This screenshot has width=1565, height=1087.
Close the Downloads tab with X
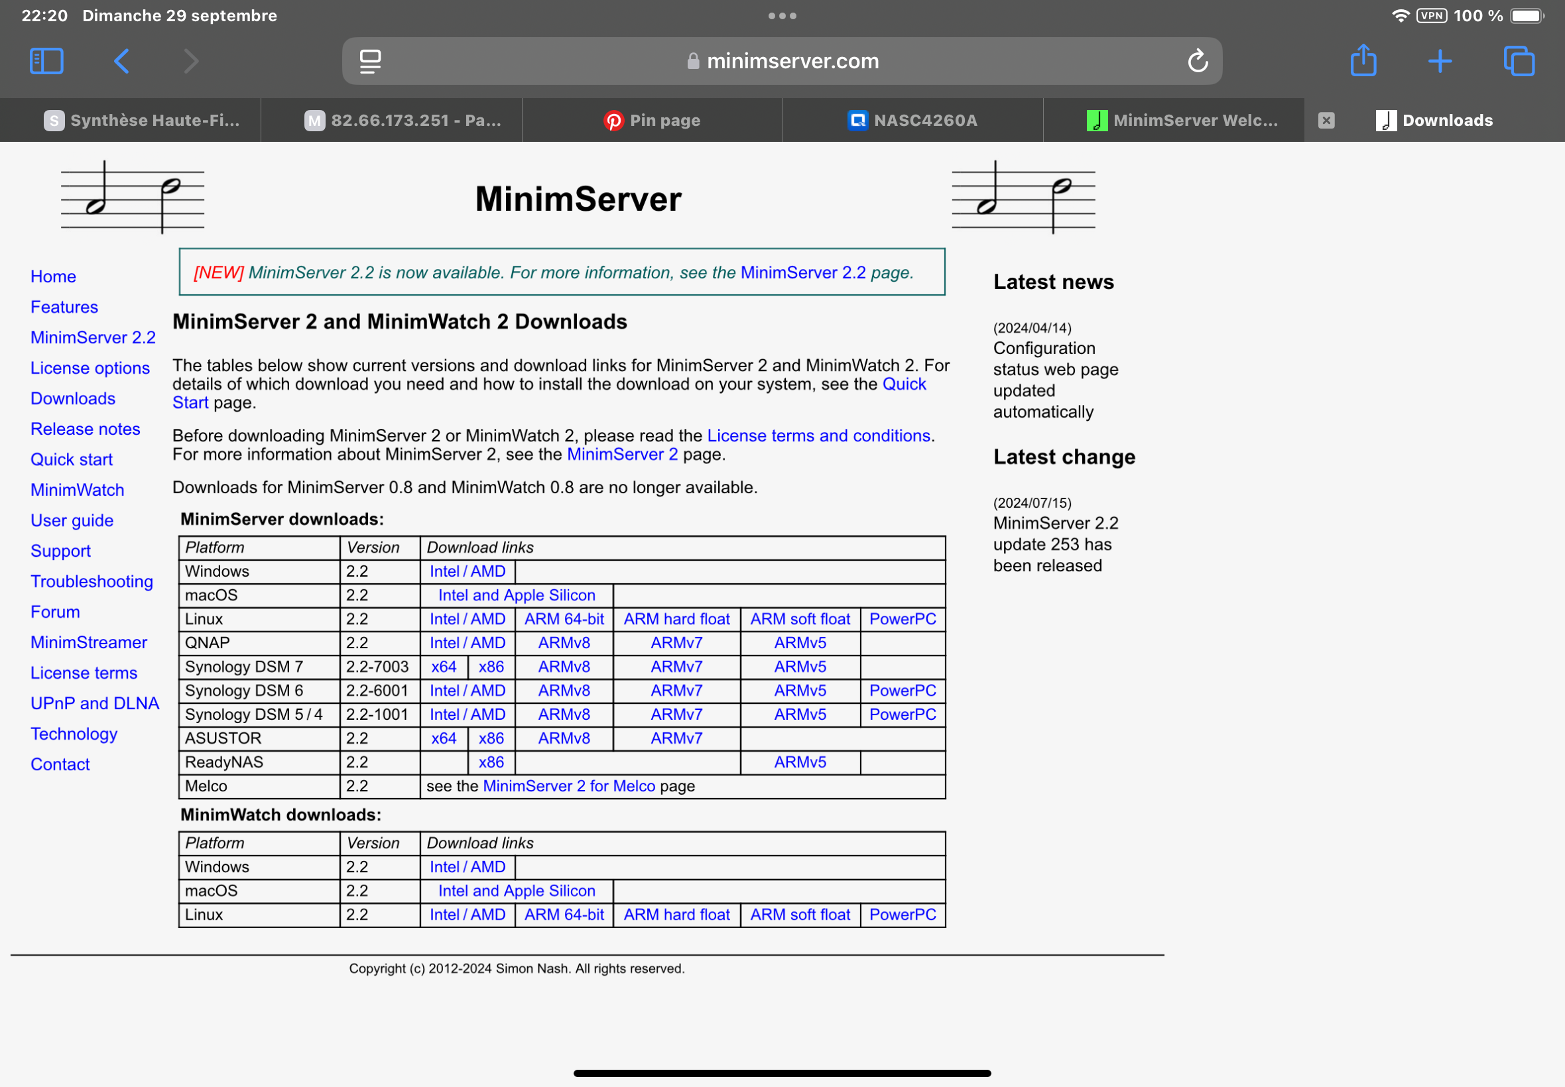click(x=1325, y=121)
